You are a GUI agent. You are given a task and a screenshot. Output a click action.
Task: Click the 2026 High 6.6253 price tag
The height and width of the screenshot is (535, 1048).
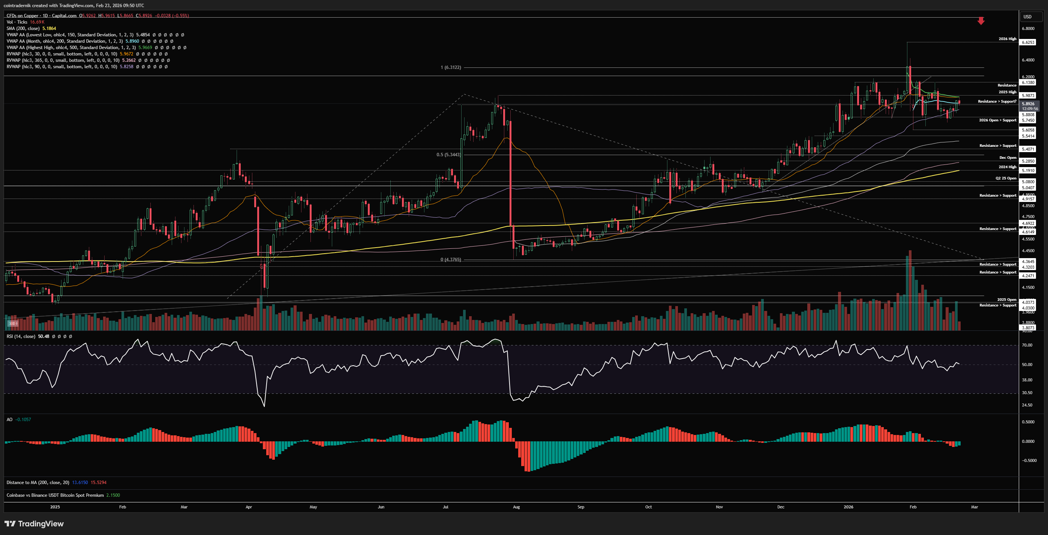pos(1028,42)
